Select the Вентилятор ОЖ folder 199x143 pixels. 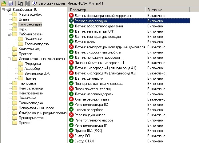tap(37, 73)
